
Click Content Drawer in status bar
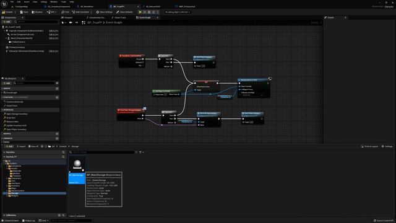pos(10,221)
